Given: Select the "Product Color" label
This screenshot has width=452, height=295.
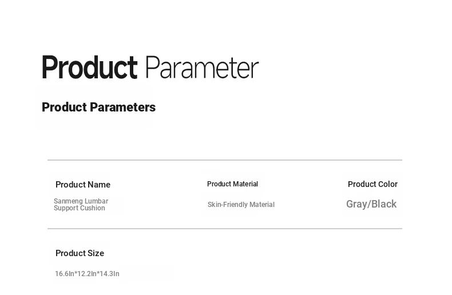Looking at the screenshot, I should [372, 184].
